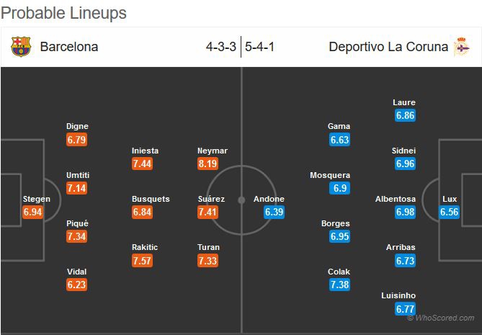Click the Barcelona club crest icon
Image resolution: width=482 pixels, height=335 pixels.
click(x=21, y=48)
